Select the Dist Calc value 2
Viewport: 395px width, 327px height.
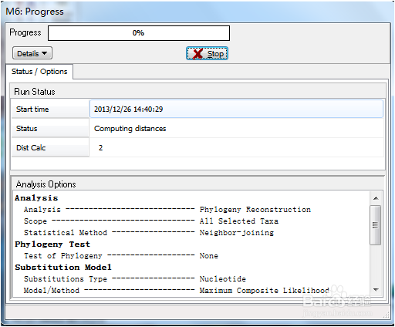[100, 147]
